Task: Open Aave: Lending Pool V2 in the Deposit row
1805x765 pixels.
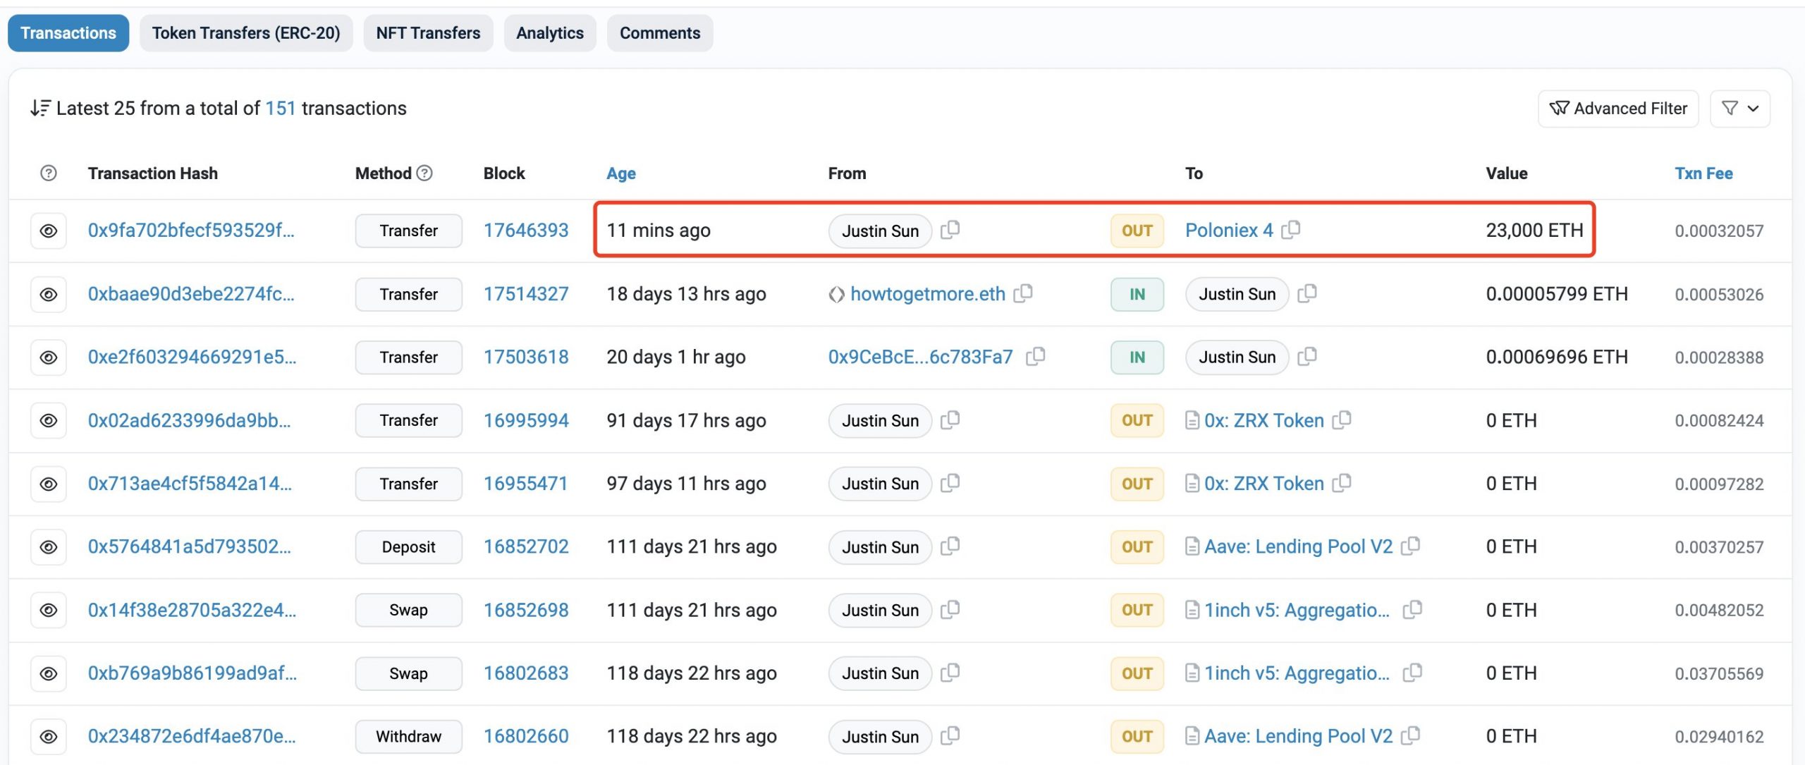Action: [1298, 547]
